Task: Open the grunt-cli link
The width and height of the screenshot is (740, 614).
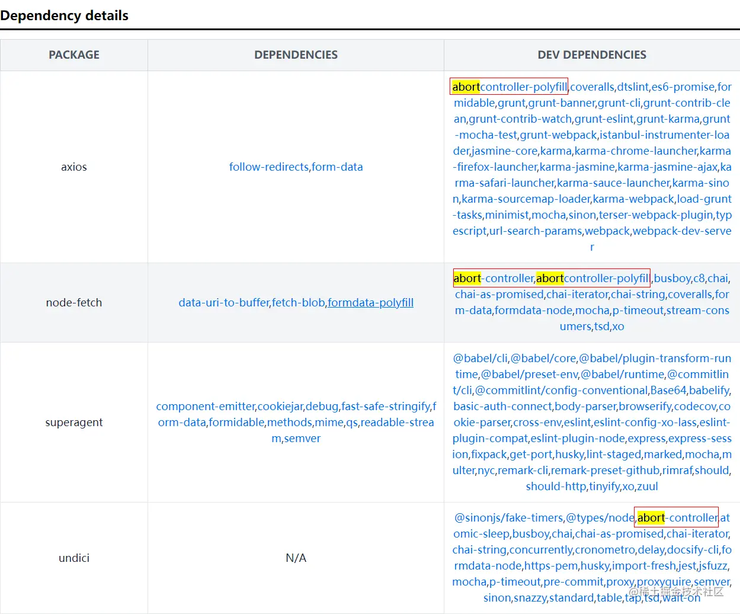Action: coord(619,103)
